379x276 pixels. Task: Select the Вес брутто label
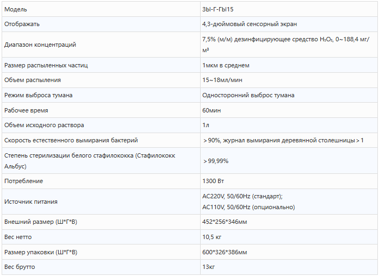20,267
